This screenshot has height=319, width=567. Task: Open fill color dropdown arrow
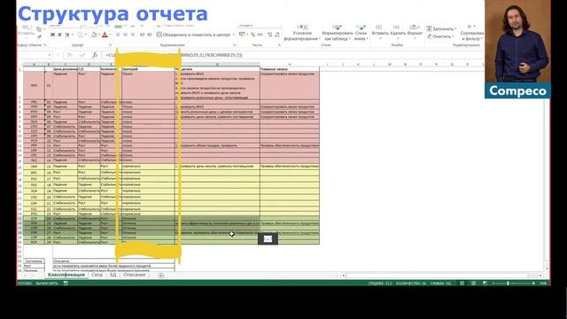coord(99,35)
